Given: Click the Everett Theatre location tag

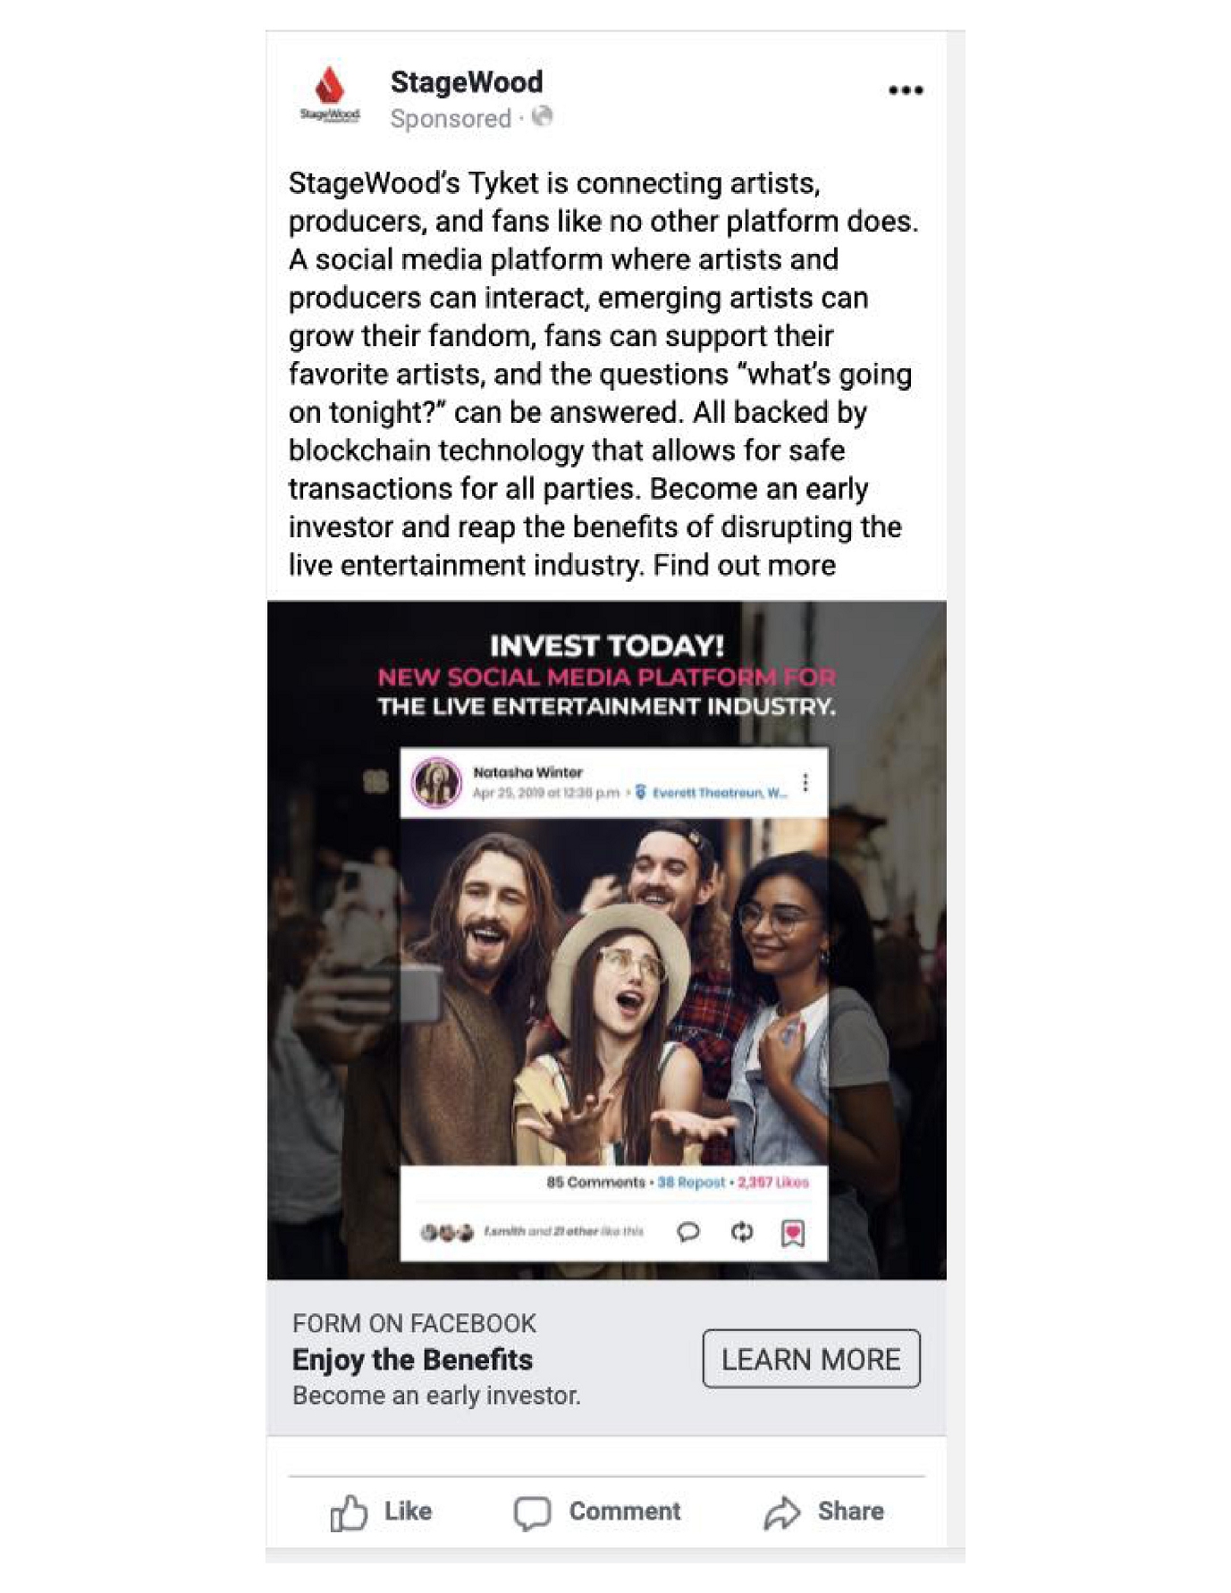Looking at the screenshot, I should click(x=712, y=793).
